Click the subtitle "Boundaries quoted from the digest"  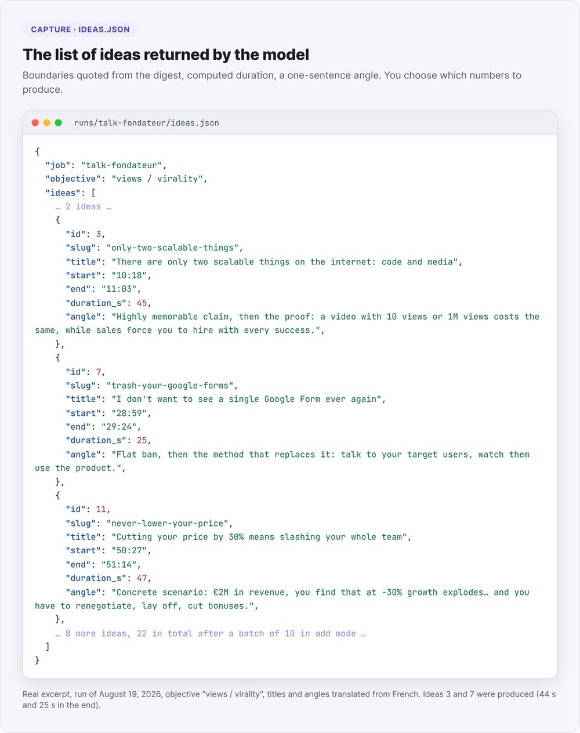click(x=272, y=82)
